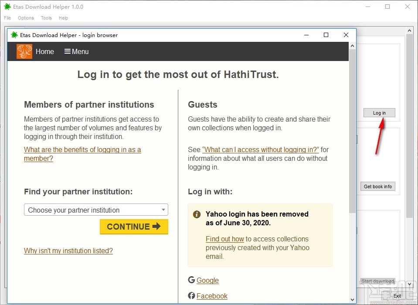
Task: Follow the "Find out how" link
Action: (x=225, y=239)
